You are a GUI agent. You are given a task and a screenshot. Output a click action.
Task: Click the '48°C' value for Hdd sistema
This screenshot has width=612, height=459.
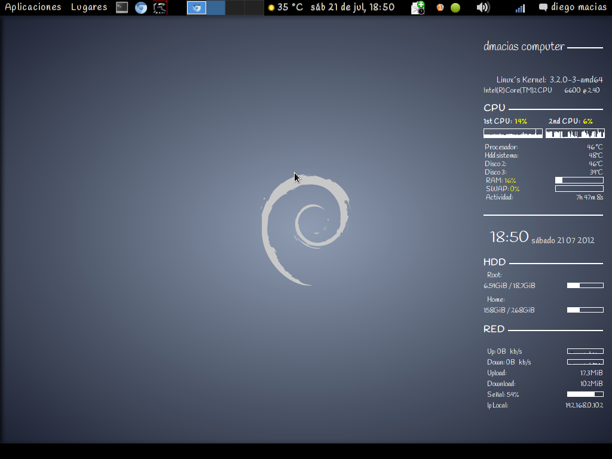point(596,155)
